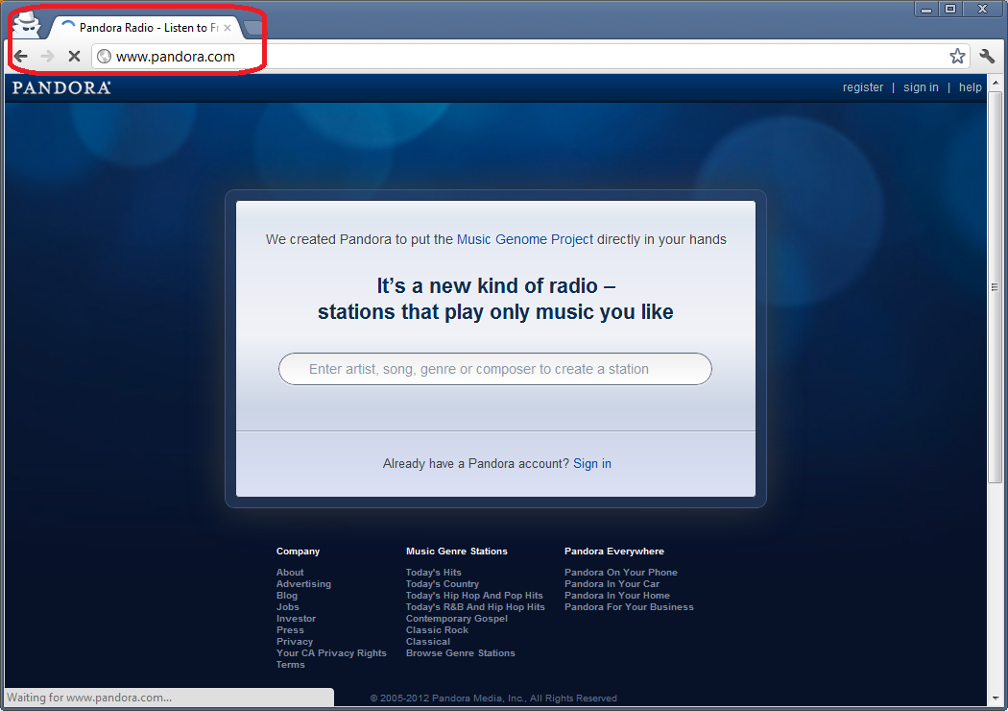1008x711 pixels.
Task: Open the Terms footer link
Action: (x=291, y=665)
